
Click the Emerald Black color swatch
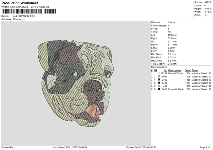(x=159, y=89)
